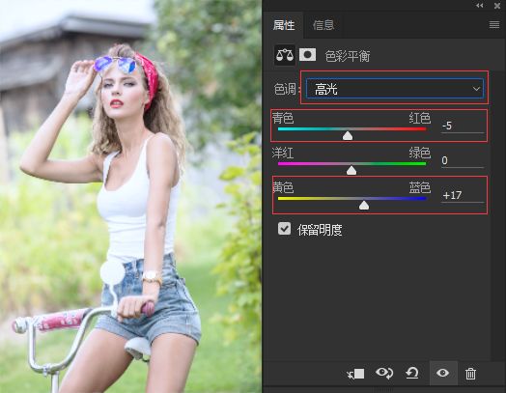Reset adjustment with the curved arrow icon
506x393 pixels.
point(412,373)
